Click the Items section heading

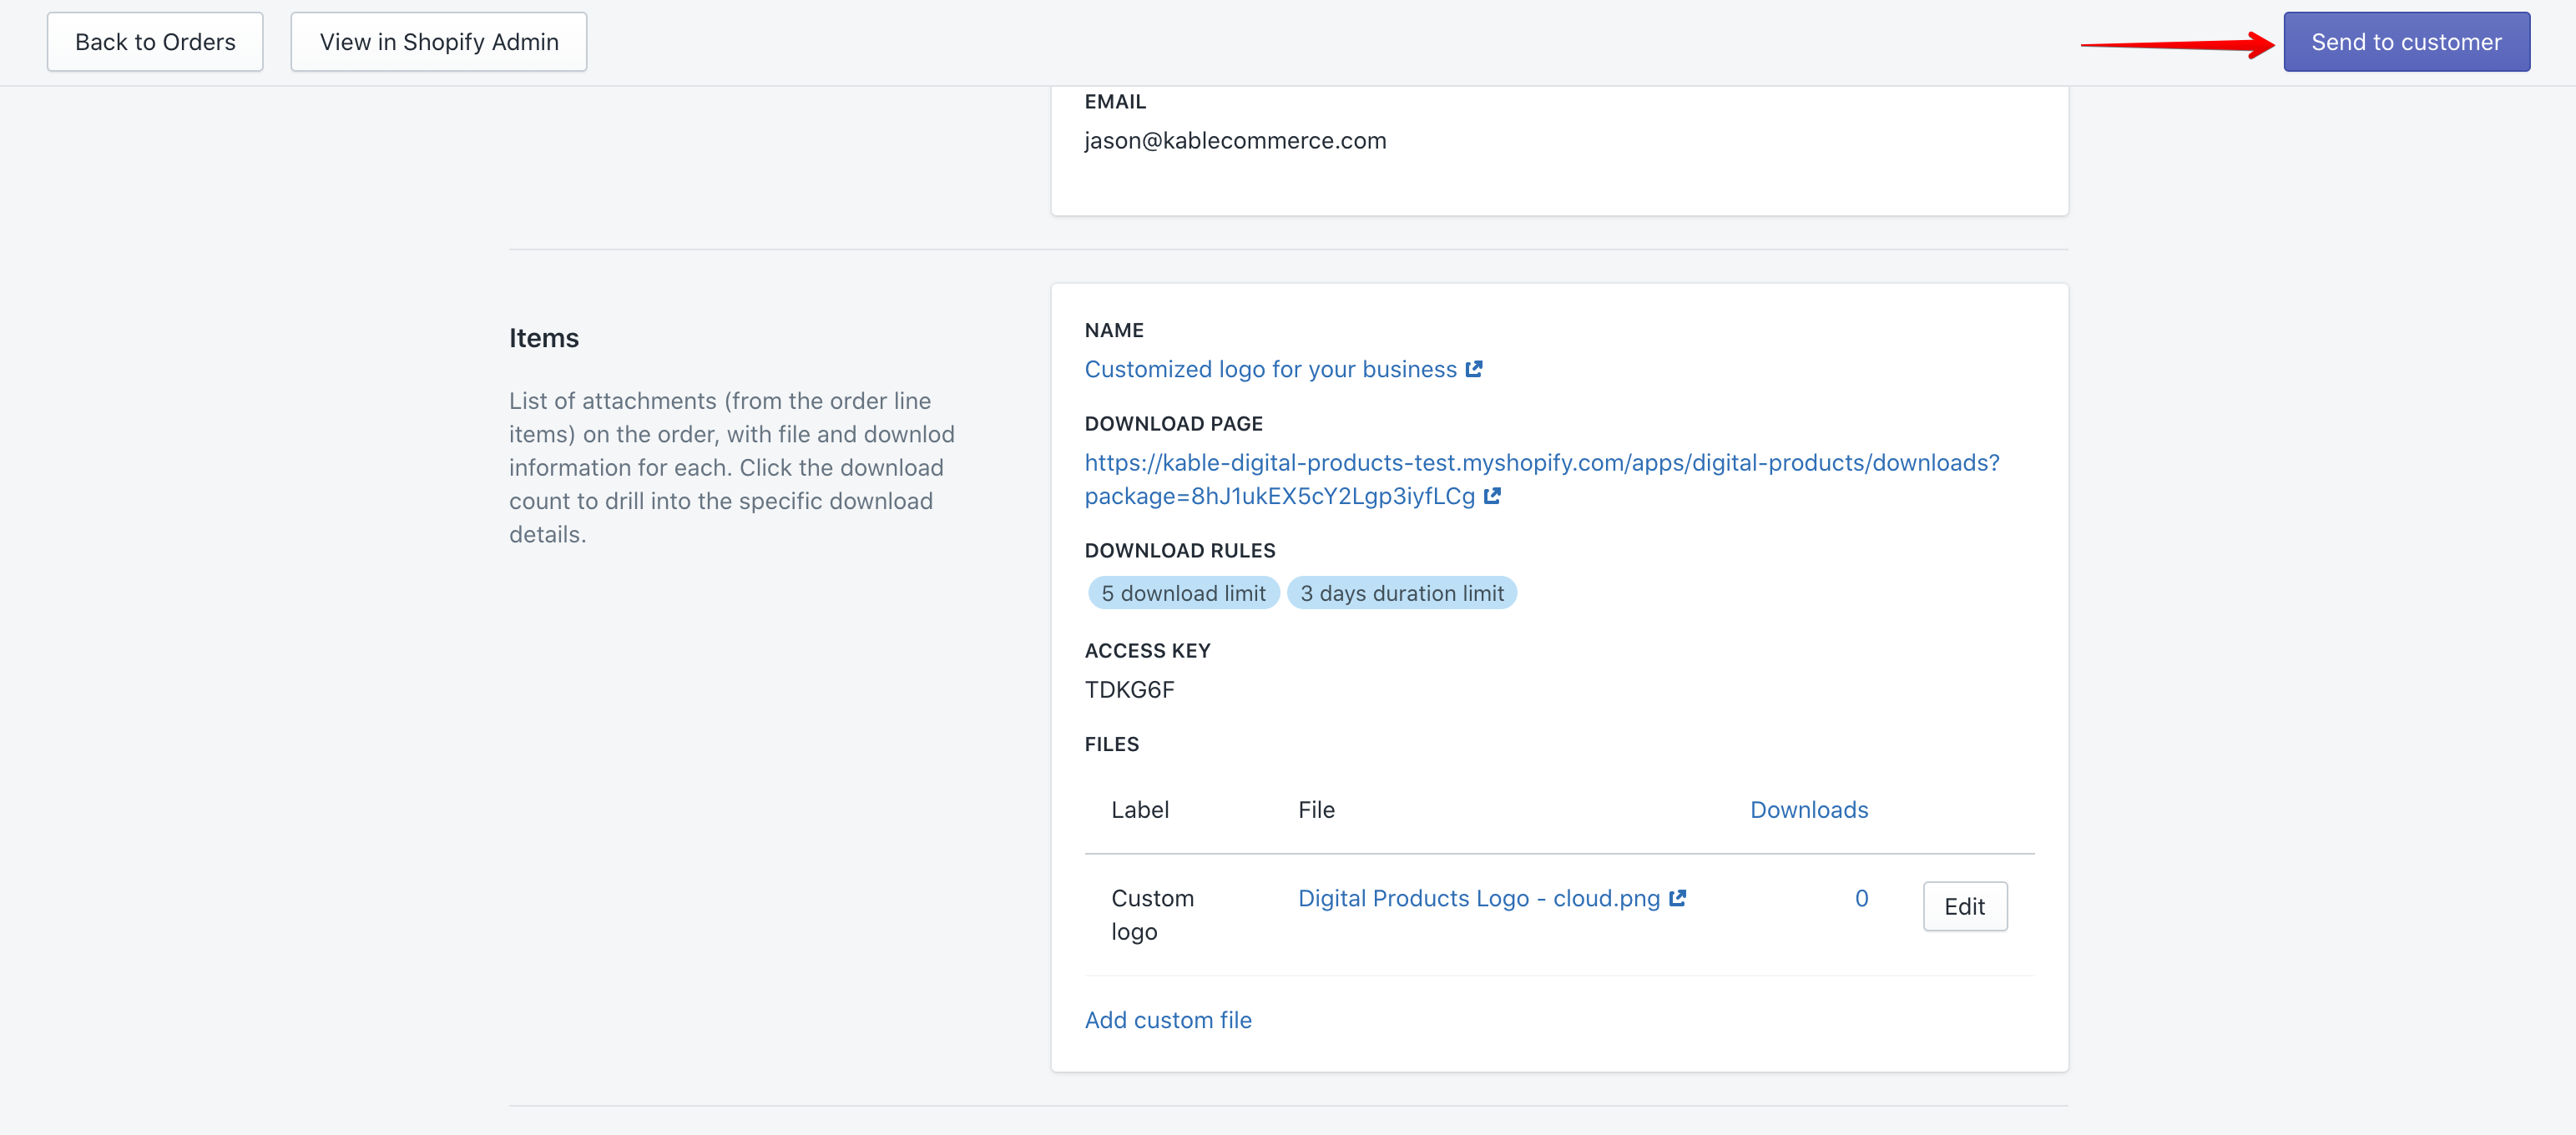point(543,337)
